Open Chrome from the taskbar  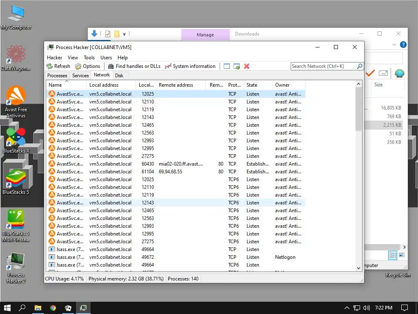pos(53,308)
